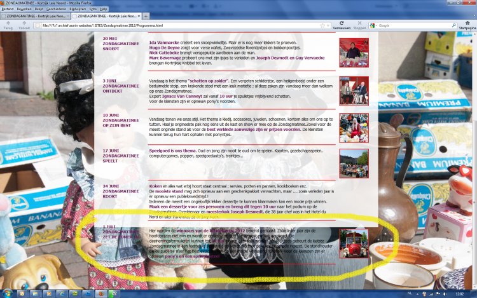Click the bold text 'mooiste stand'

(x=169, y=191)
